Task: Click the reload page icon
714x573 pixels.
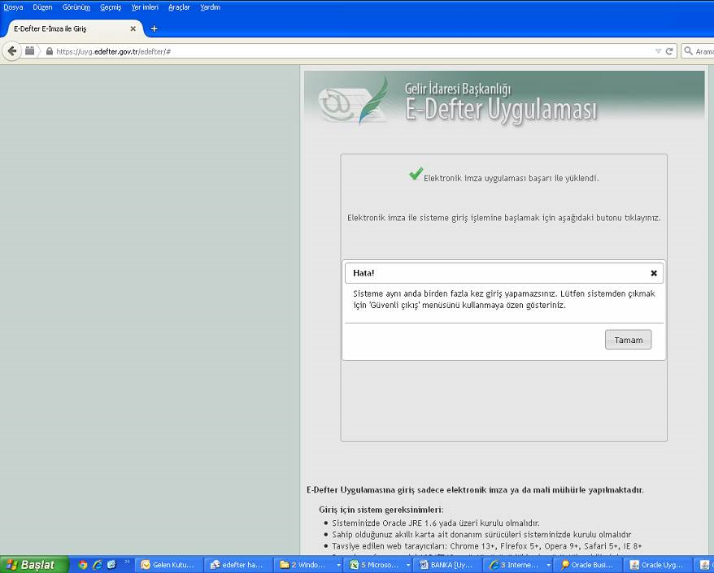Action: [x=669, y=51]
